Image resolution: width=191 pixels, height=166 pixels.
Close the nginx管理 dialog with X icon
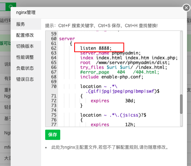coord(186,8)
